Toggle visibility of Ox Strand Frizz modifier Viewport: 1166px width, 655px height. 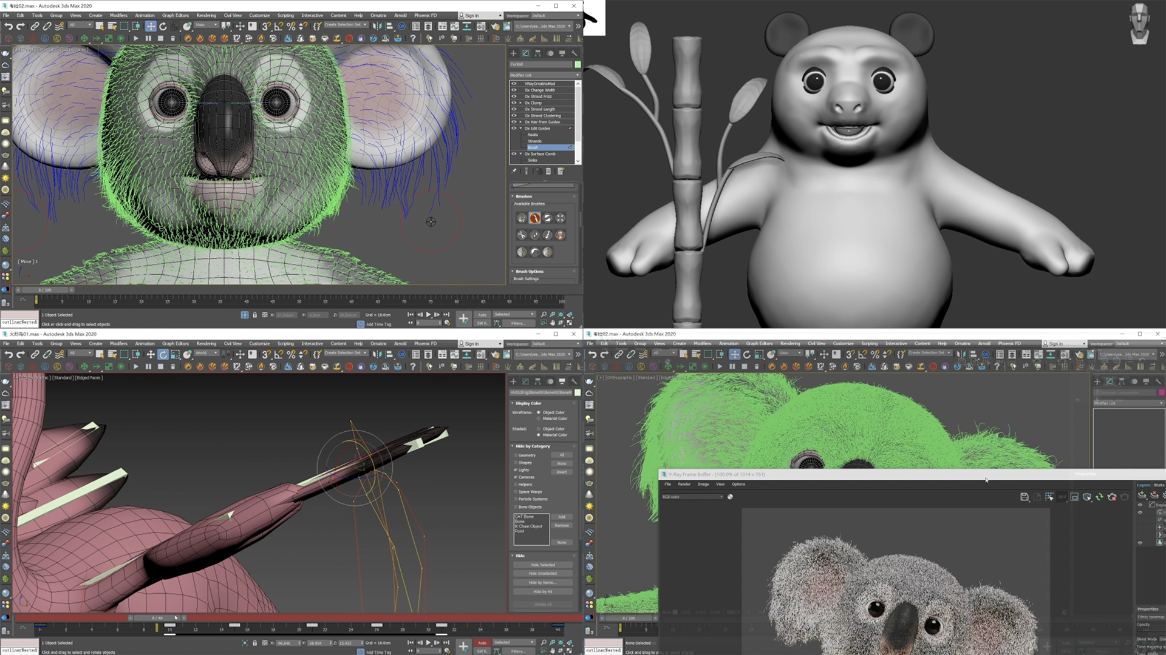514,96
